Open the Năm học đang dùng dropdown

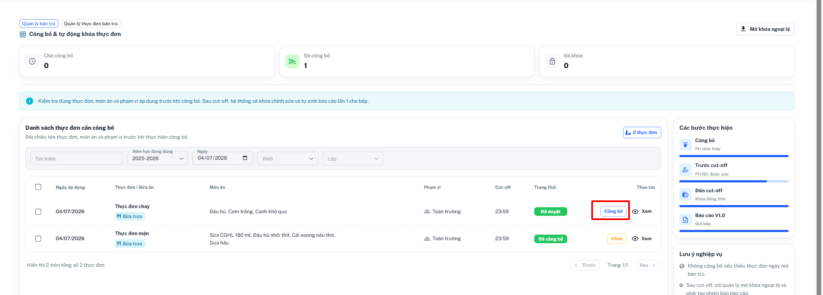coord(157,158)
